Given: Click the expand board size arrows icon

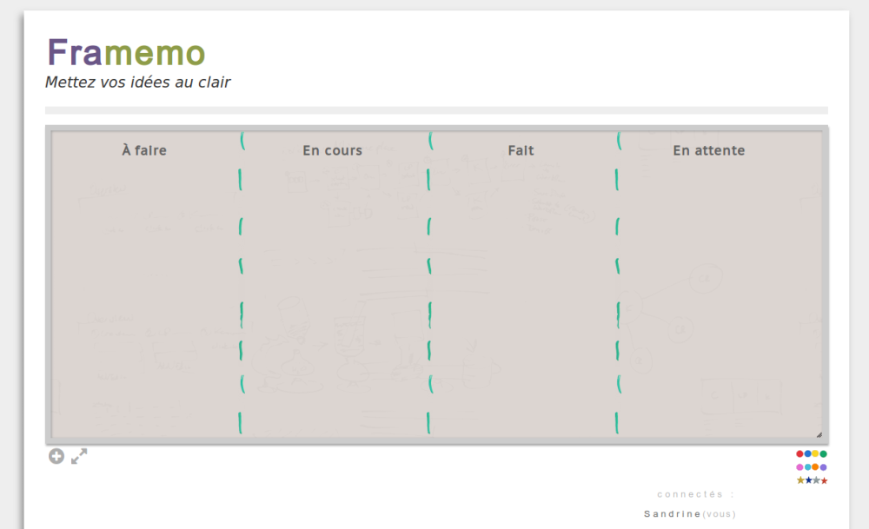Looking at the screenshot, I should tap(79, 456).
